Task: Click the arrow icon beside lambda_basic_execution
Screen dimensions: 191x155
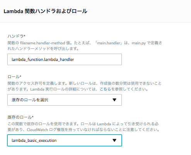Action: pos(114,140)
